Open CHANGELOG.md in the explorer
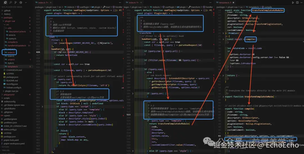304x154 pixels. [x=14, y=70]
